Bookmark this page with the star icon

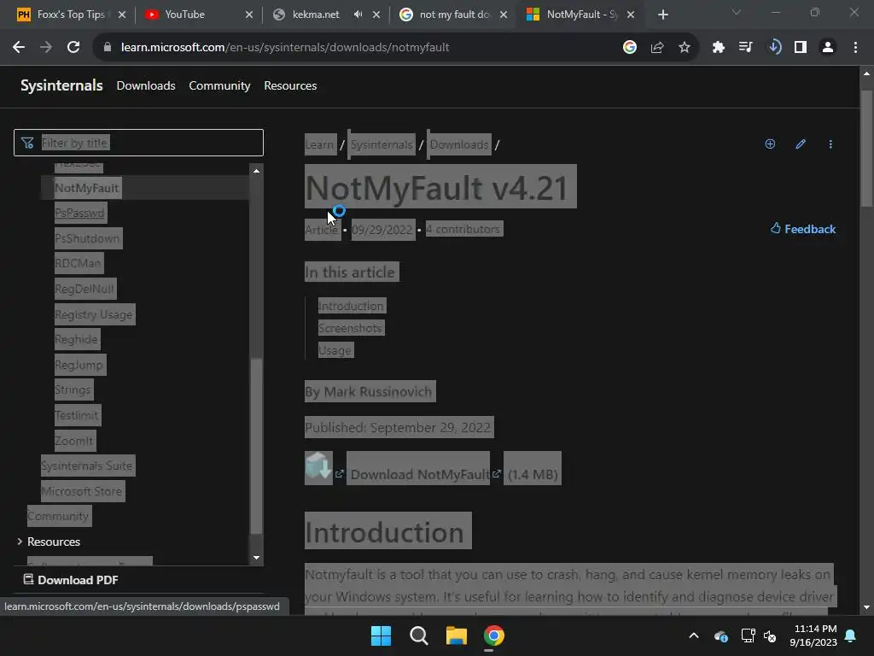point(685,48)
